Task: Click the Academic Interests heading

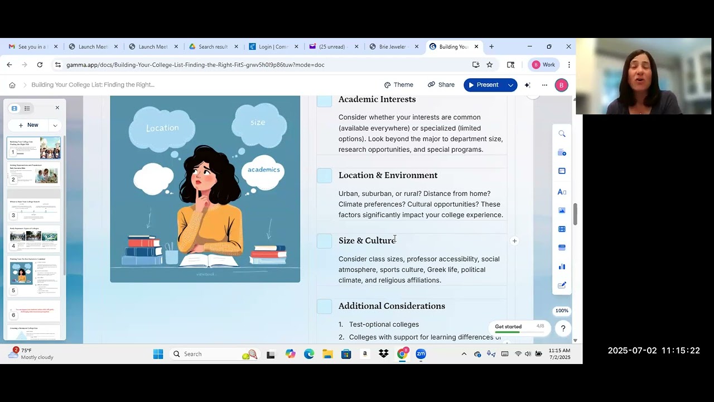Action: coord(377,99)
